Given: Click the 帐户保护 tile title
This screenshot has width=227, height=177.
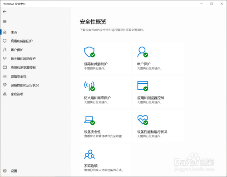Looking at the screenshot, I should [144, 64].
